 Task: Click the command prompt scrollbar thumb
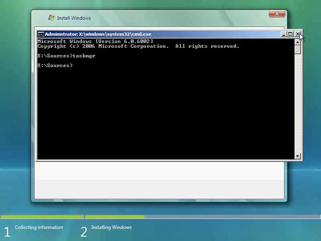[297, 49]
